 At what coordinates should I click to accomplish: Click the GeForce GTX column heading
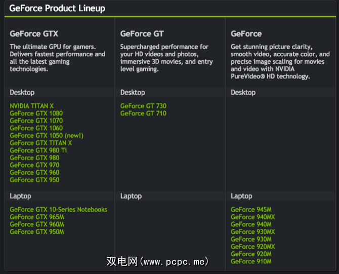click(34, 34)
